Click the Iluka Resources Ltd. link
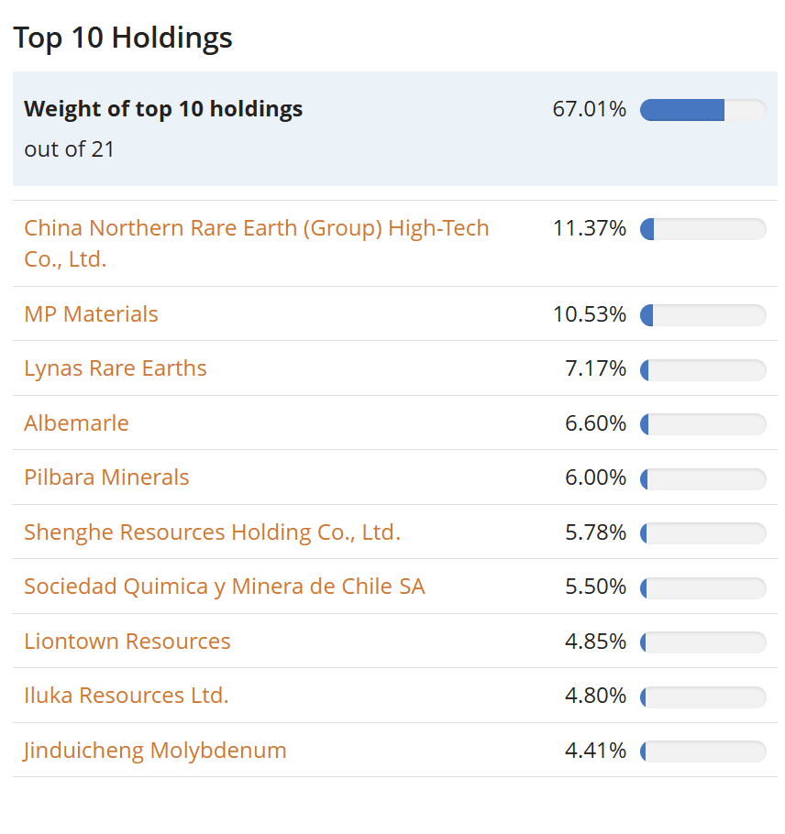 [127, 696]
